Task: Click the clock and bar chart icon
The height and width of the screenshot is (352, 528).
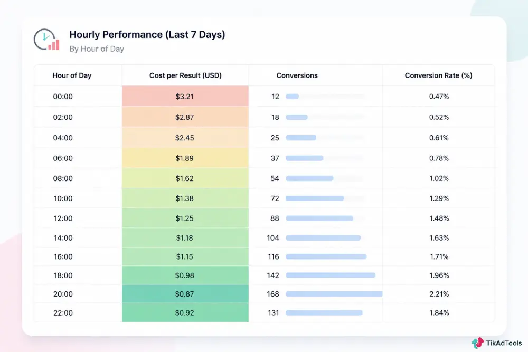Action: 46,40
